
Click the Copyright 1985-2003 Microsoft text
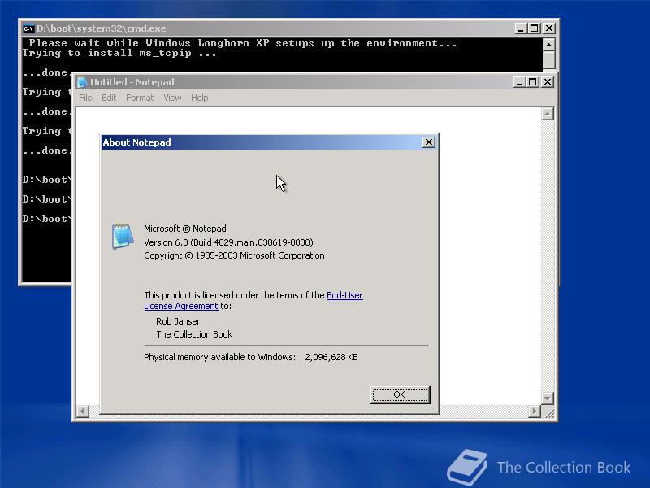click(234, 255)
